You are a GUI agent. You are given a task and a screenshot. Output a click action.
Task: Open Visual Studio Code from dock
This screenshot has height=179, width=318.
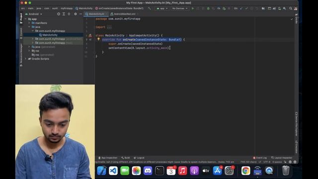[x=113, y=171]
